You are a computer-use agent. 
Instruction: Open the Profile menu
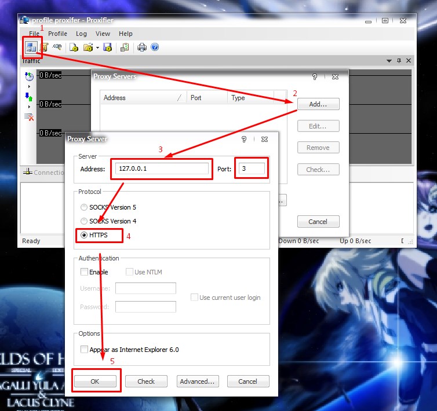(x=57, y=34)
